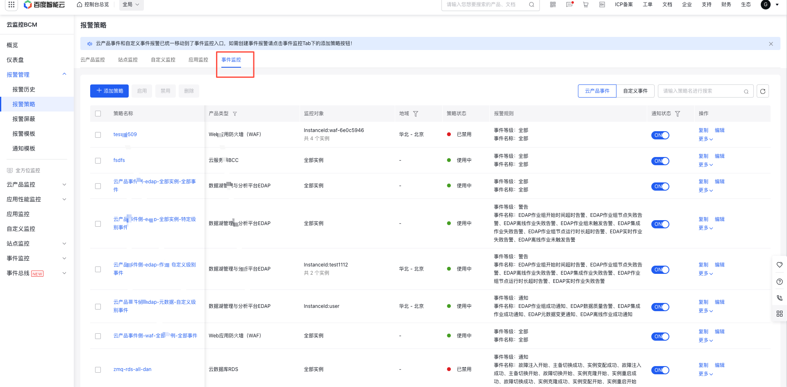Click the magnifier in strategy name search
The image size is (787, 387).
tap(746, 91)
